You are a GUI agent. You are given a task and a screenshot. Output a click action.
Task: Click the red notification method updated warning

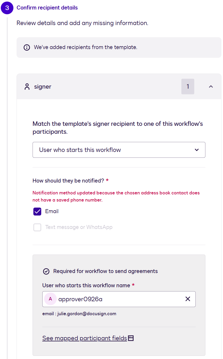116,196
